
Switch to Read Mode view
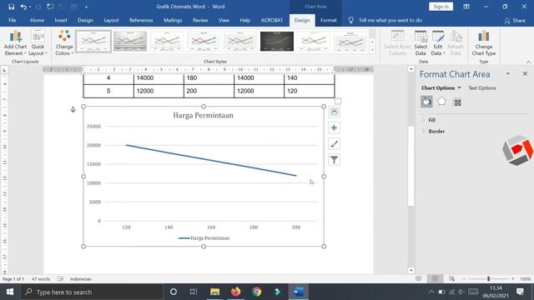point(419,279)
